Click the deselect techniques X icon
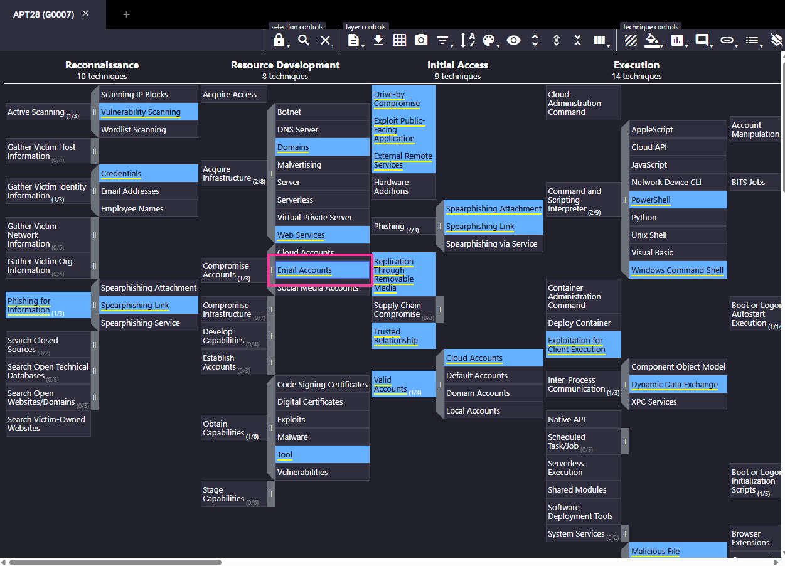 click(x=325, y=40)
